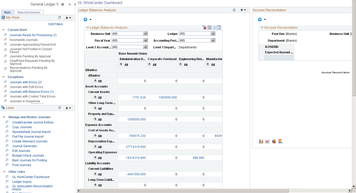356x193 pixels.
Task: Open Journals with Errors link
Action: 26,82
